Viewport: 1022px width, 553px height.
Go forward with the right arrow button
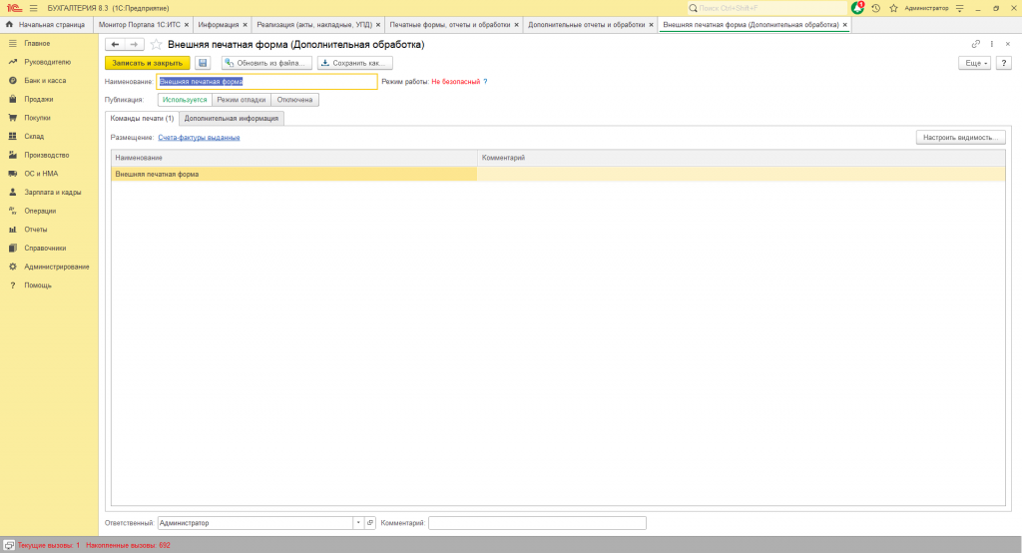(x=134, y=44)
